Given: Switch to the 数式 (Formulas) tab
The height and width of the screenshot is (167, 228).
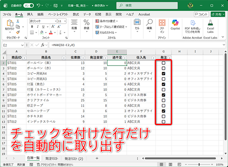Looking at the screenshot, I should pos(76,14).
